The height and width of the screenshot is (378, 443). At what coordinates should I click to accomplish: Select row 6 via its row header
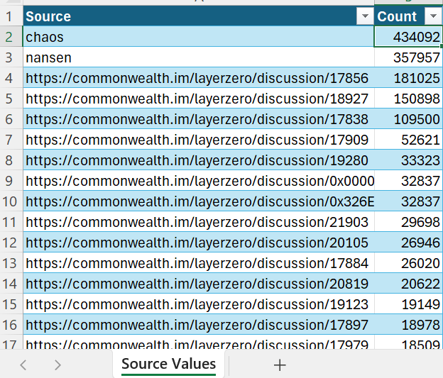coord(11,119)
